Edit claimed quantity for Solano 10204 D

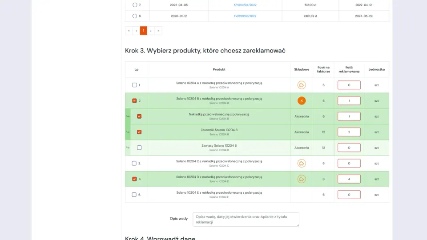tap(349, 179)
